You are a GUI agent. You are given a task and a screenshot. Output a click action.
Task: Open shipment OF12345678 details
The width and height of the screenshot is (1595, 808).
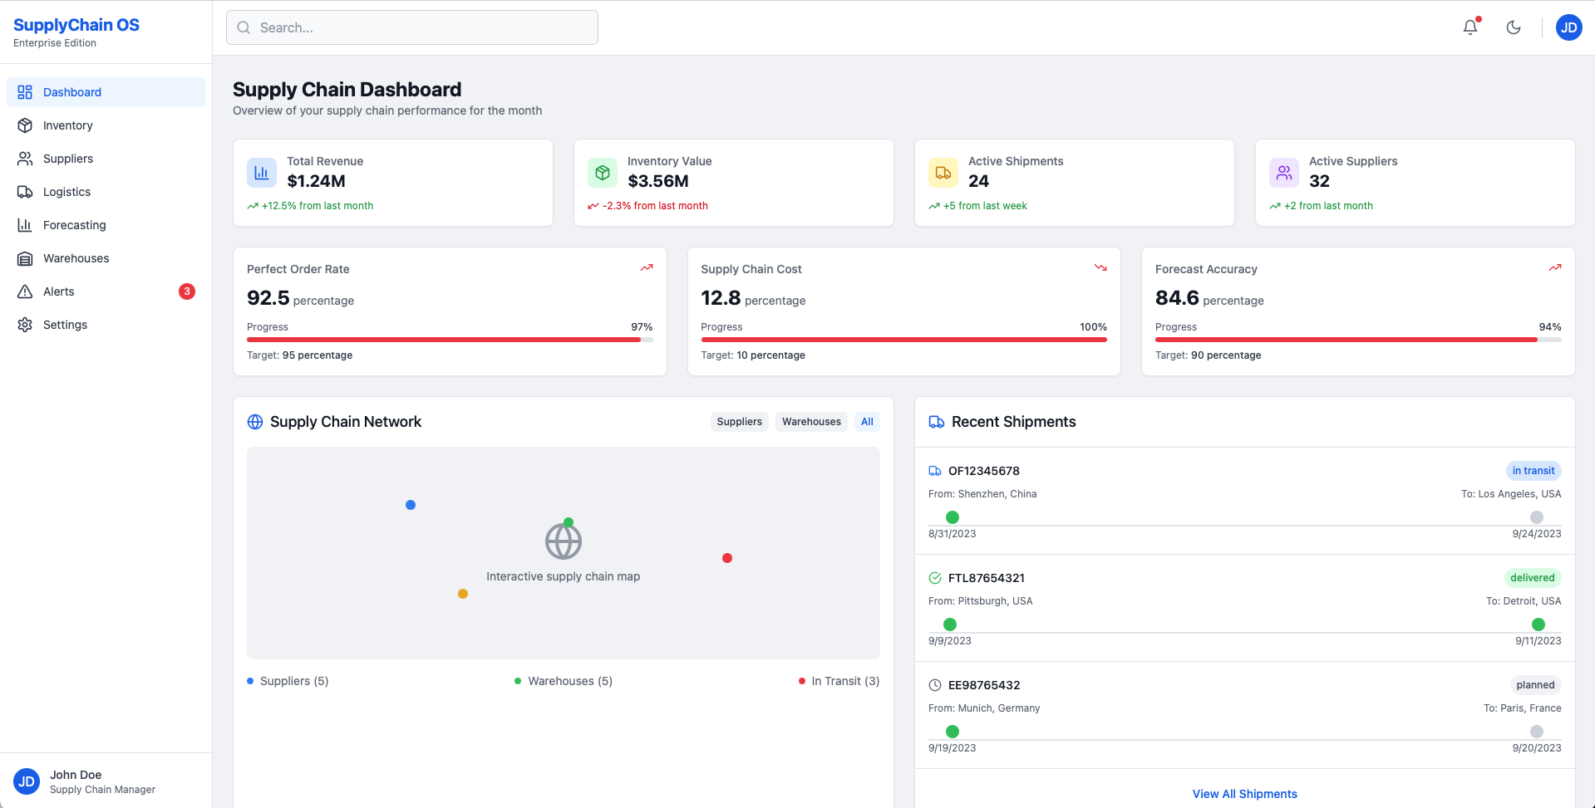click(x=984, y=471)
